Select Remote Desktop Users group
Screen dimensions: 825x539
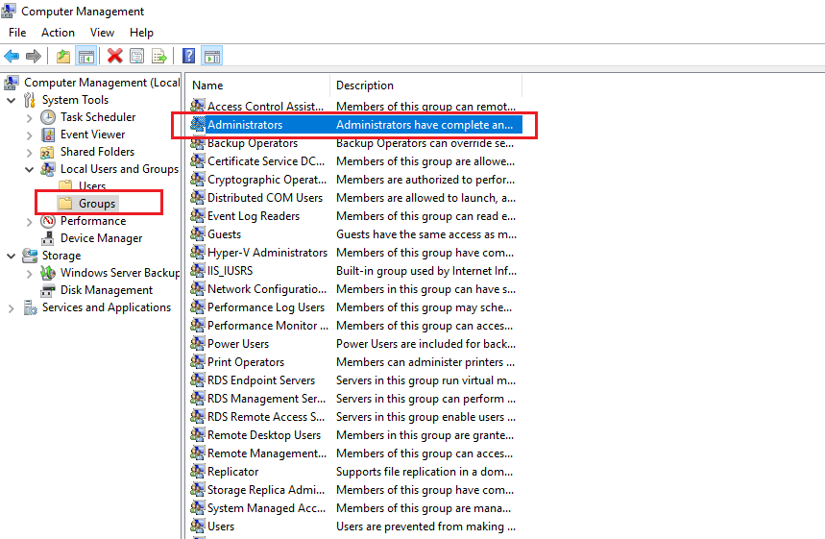coord(263,435)
